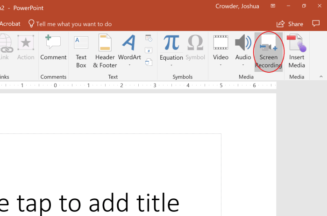Click user name Crowder, Joshua
327x216 pixels.
(237, 6)
